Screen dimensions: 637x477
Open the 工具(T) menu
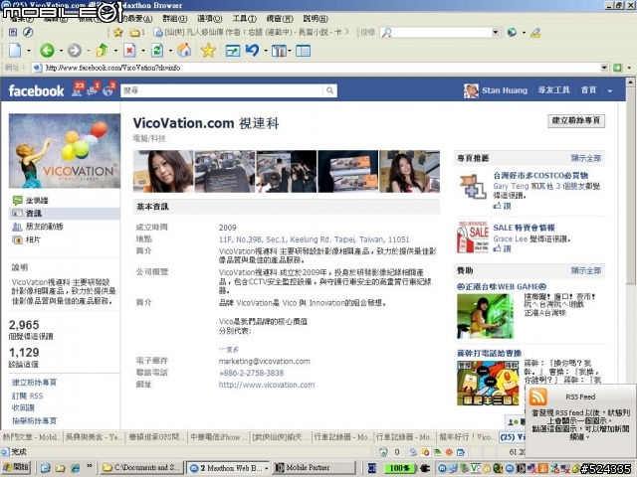pyautogui.click(x=244, y=19)
